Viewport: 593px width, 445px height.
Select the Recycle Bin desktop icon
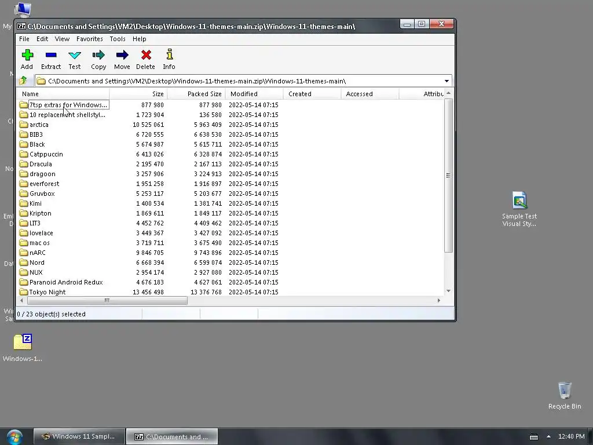(x=564, y=391)
